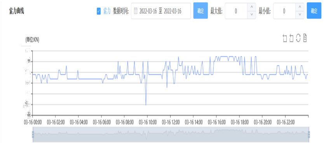Confirm date range with 确定 button

coord(200,10)
